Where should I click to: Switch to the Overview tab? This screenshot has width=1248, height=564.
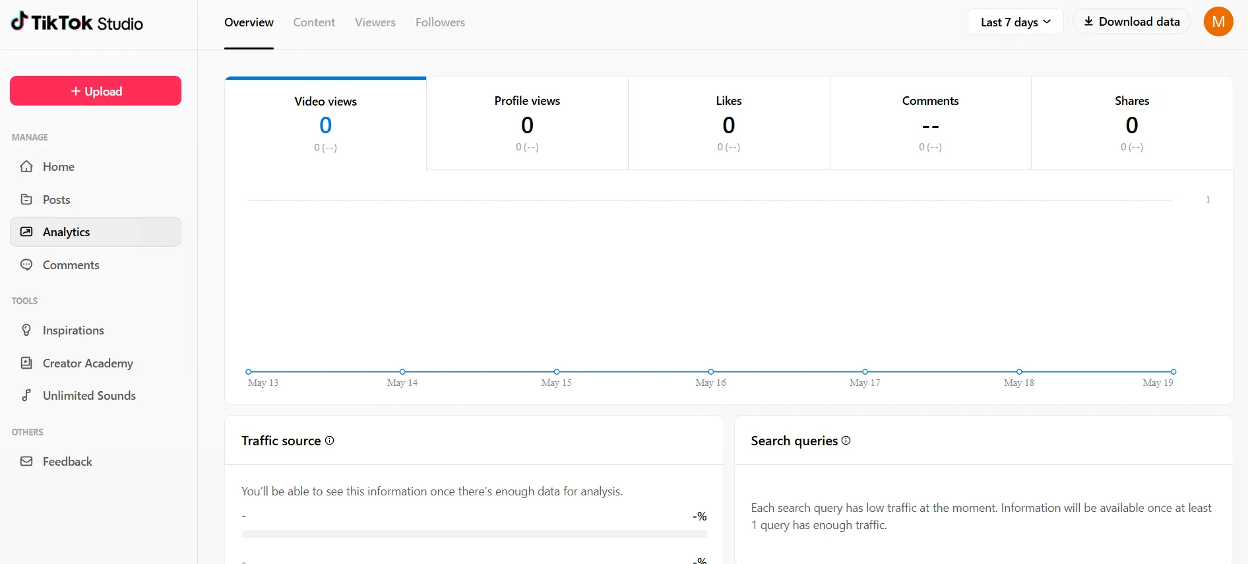[249, 22]
